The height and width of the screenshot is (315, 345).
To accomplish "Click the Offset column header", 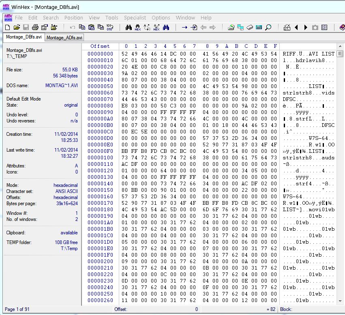I will [100, 46].
